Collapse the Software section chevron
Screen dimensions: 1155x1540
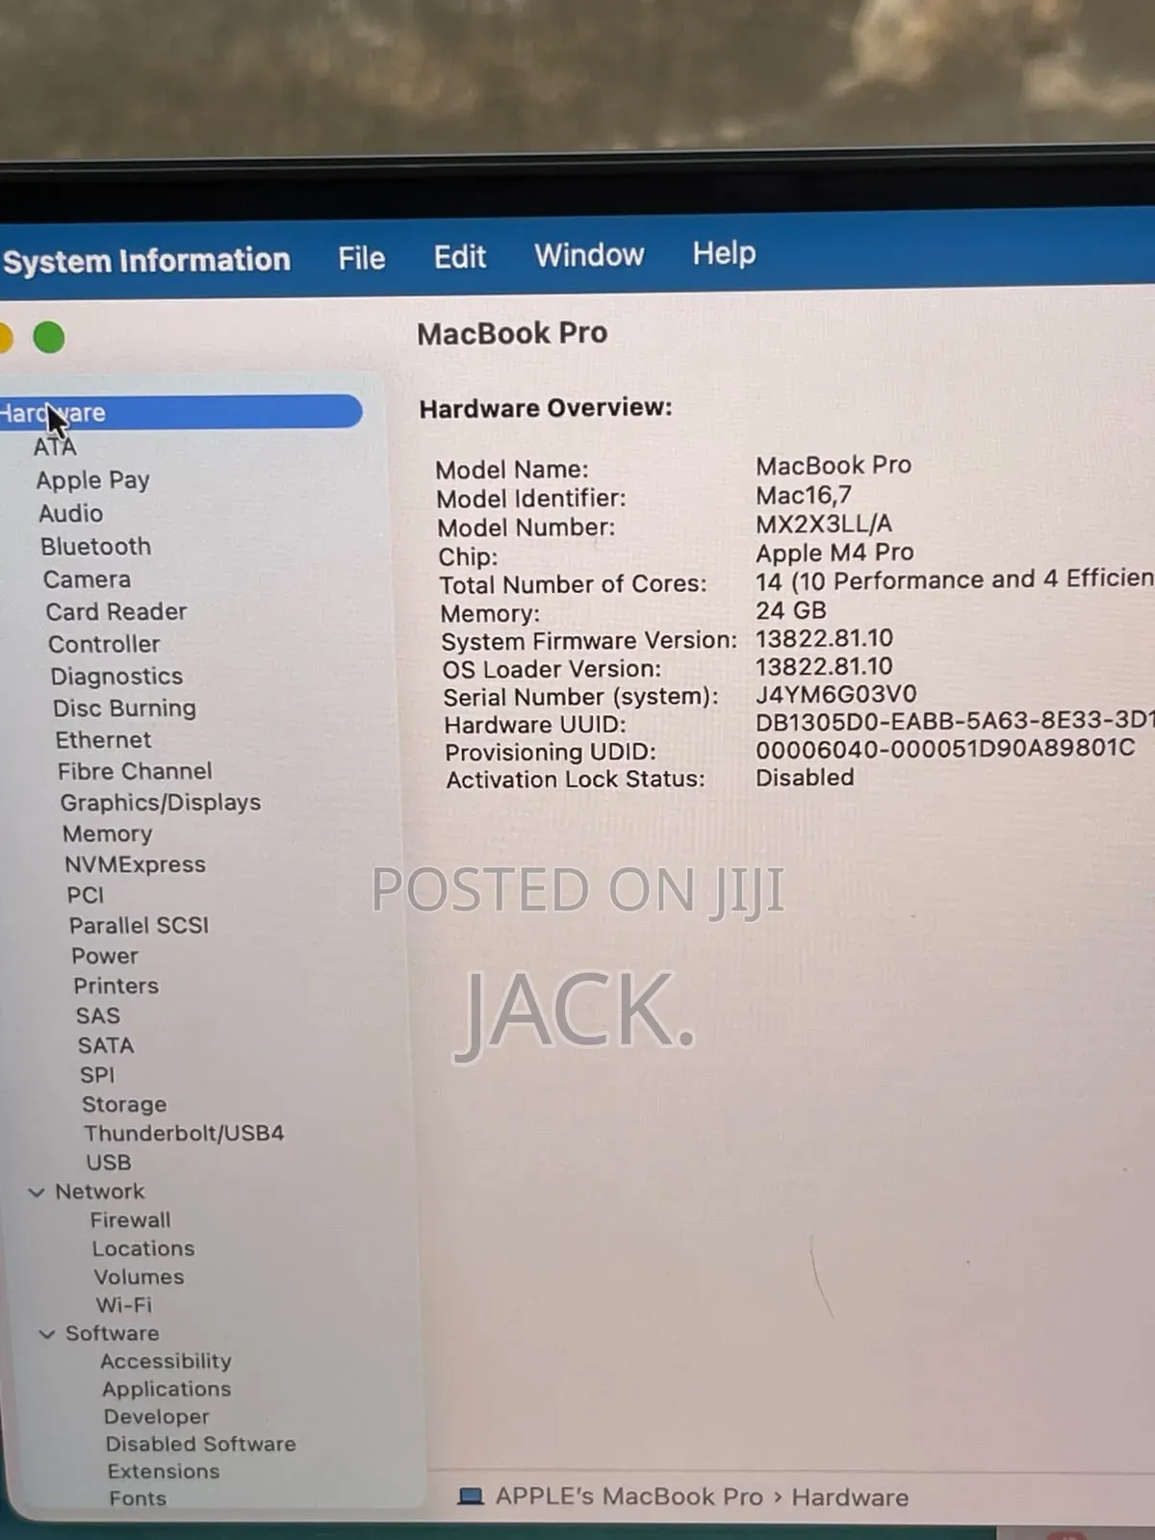pos(46,1334)
